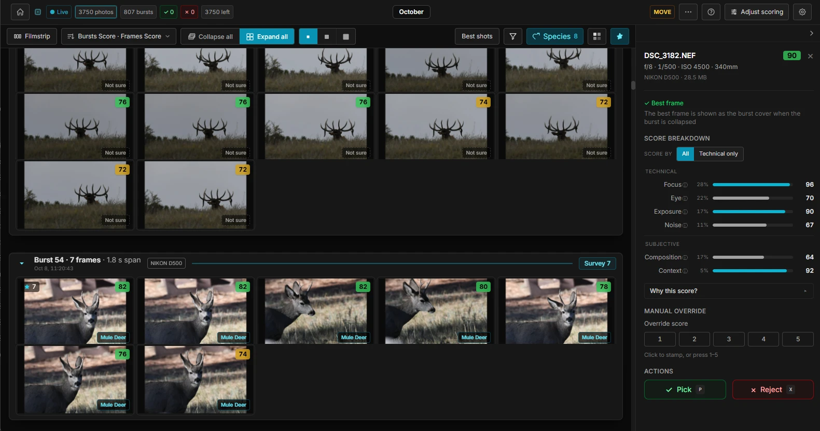Image resolution: width=820 pixels, height=431 pixels.
Task: Toggle the star favorites icon
Action: [619, 36]
